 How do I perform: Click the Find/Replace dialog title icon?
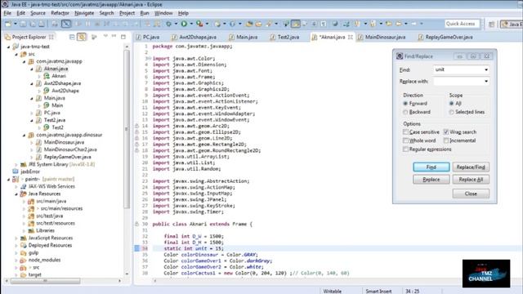click(400, 56)
